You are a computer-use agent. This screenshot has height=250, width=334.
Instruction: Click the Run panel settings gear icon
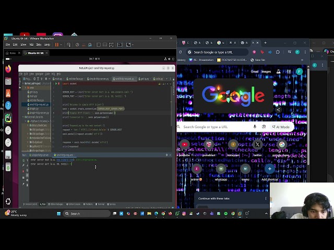[x=166, y=155]
